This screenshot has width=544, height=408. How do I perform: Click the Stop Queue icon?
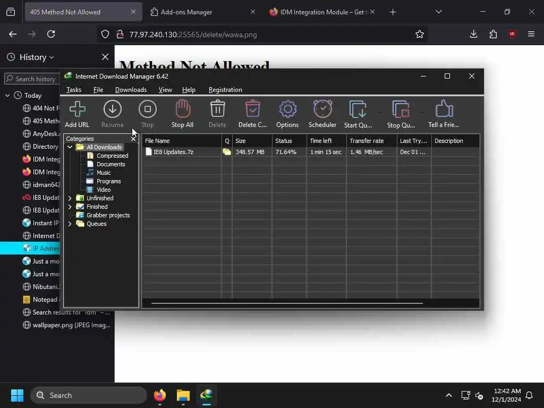click(x=401, y=109)
